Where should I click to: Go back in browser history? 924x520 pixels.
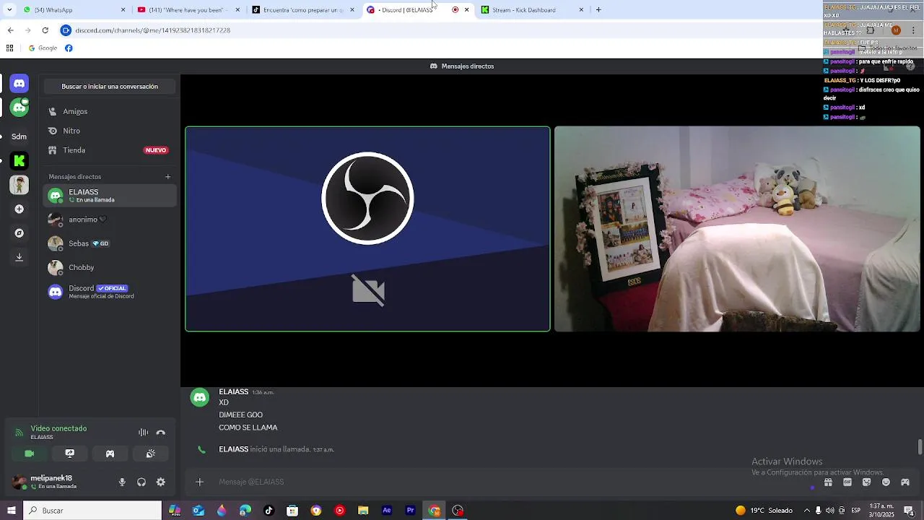[10, 30]
